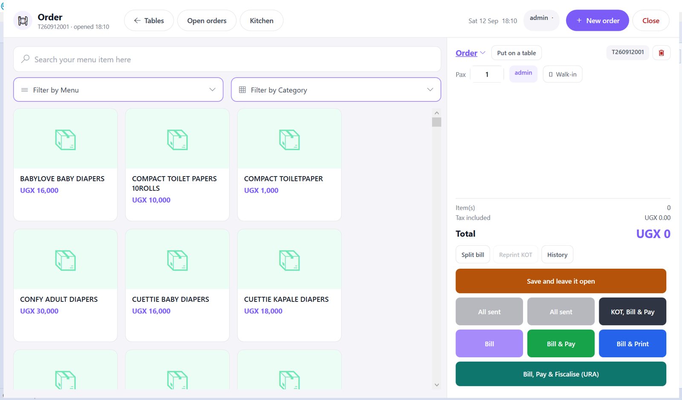This screenshot has height=400, width=682.
Task: Click the COMPACT TOILETPAPER box icon
Action: pyautogui.click(x=289, y=140)
